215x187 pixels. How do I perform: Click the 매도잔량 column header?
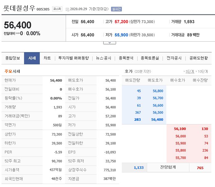(133, 80)
